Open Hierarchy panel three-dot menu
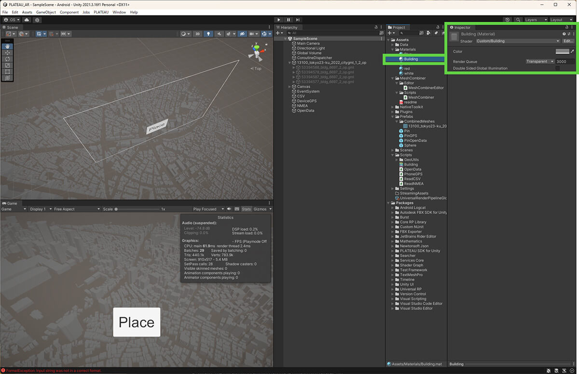The height and width of the screenshot is (374, 579). [x=382, y=27]
